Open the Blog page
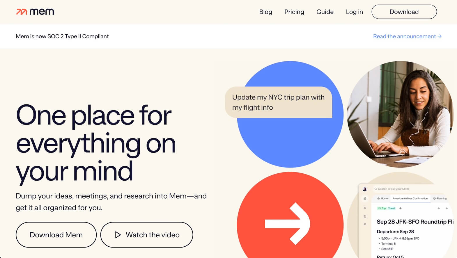 (x=265, y=12)
